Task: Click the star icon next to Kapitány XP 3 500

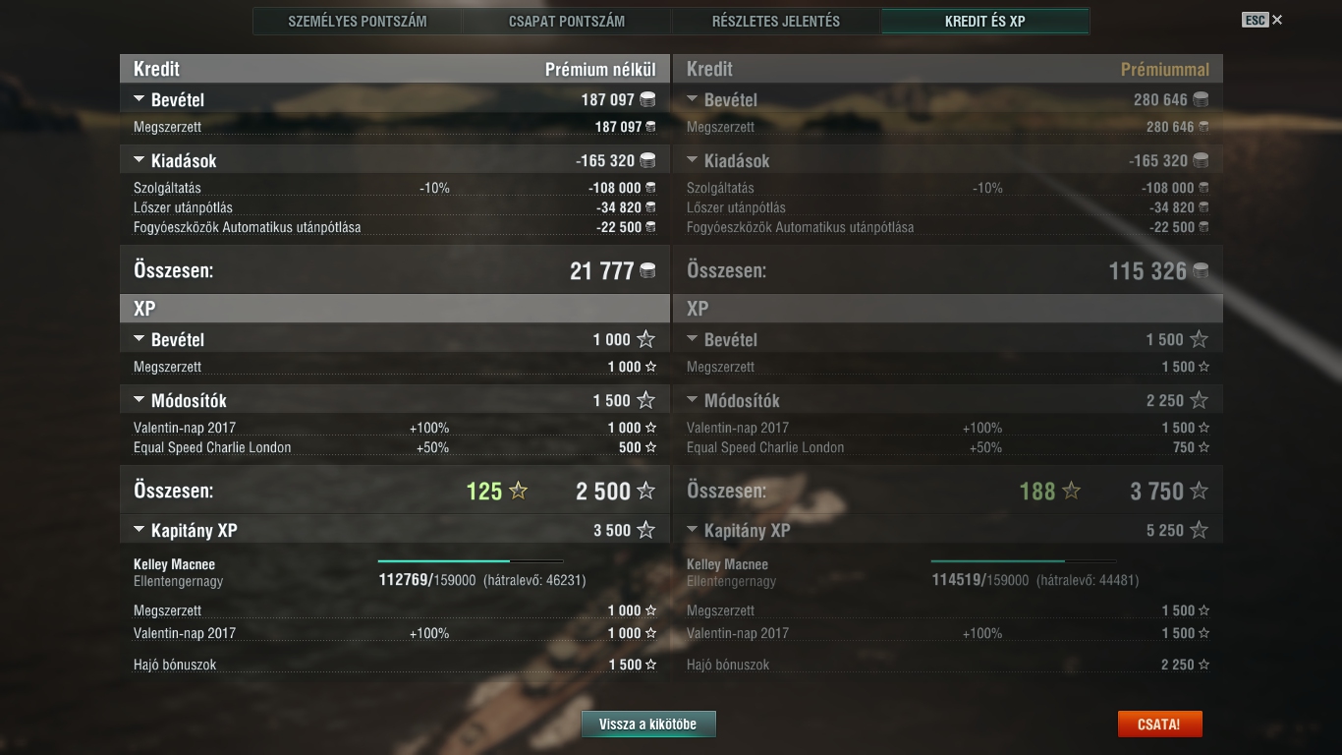Action: tap(645, 530)
